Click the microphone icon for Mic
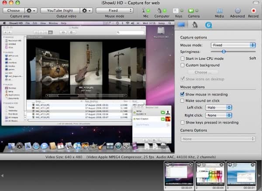The height and width of the screenshot is (191, 262). [143, 10]
